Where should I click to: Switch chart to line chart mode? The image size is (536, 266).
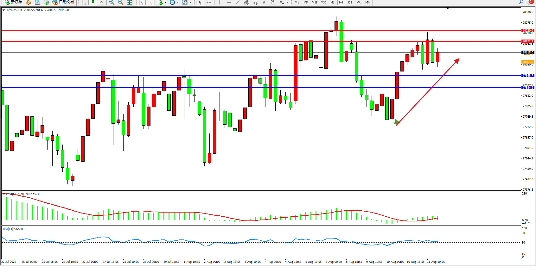click(x=101, y=3)
